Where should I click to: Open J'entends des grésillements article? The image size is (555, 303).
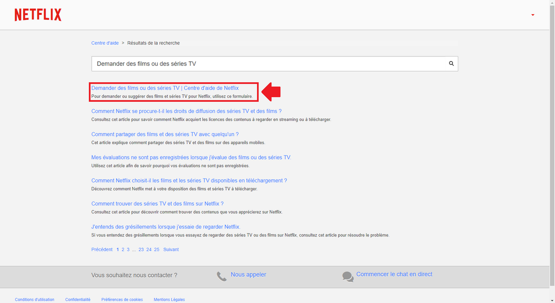[166, 227]
